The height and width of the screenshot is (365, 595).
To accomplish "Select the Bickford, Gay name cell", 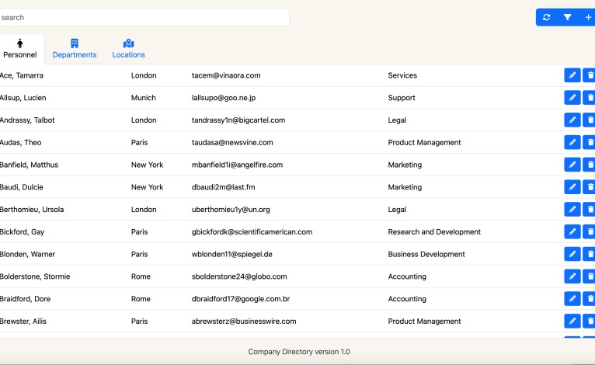I will click(22, 232).
